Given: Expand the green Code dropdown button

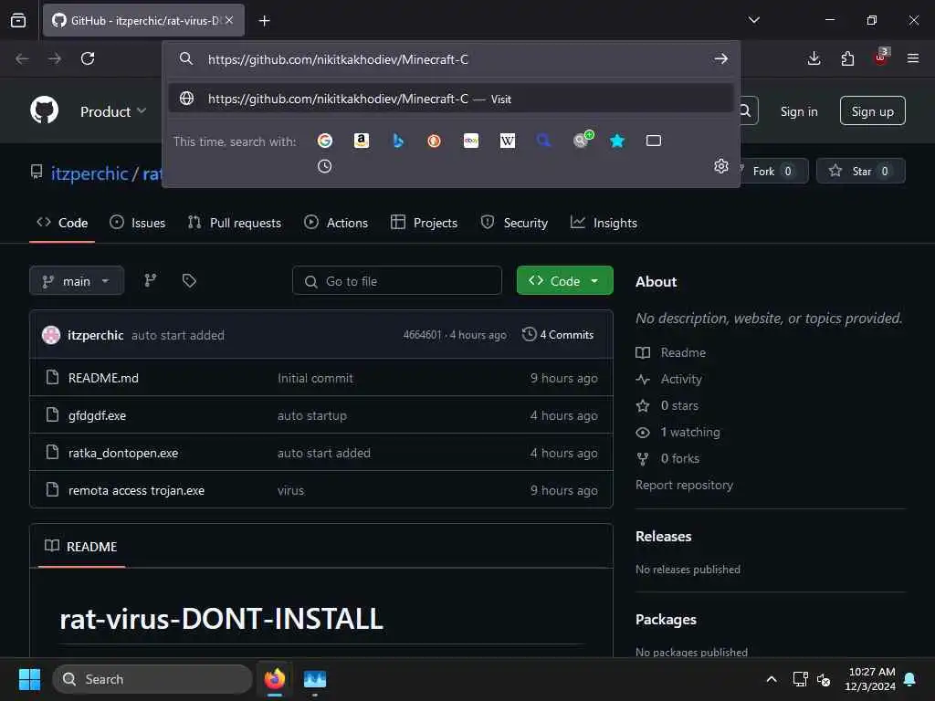Looking at the screenshot, I should click(564, 281).
